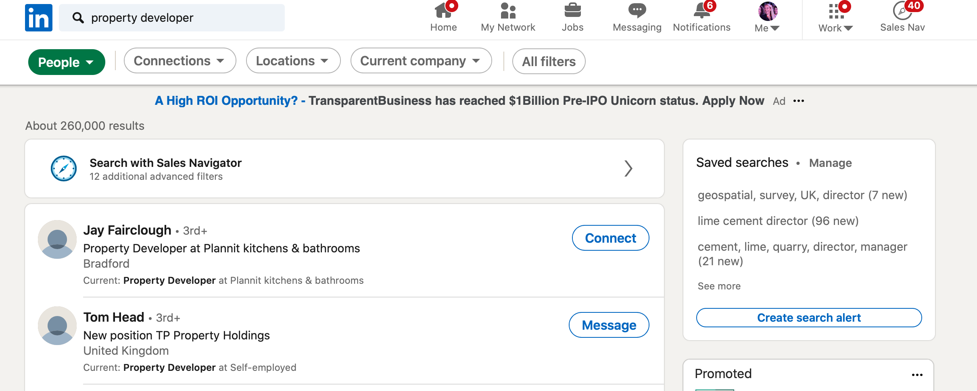Open the My Network icon
This screenshot has height=391, width=977.
[508, 11]
